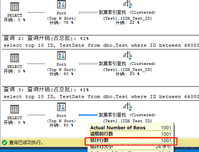Click the '(Top N Sort)' label in Query 2
Screen dimensions: 199x152
62,70
